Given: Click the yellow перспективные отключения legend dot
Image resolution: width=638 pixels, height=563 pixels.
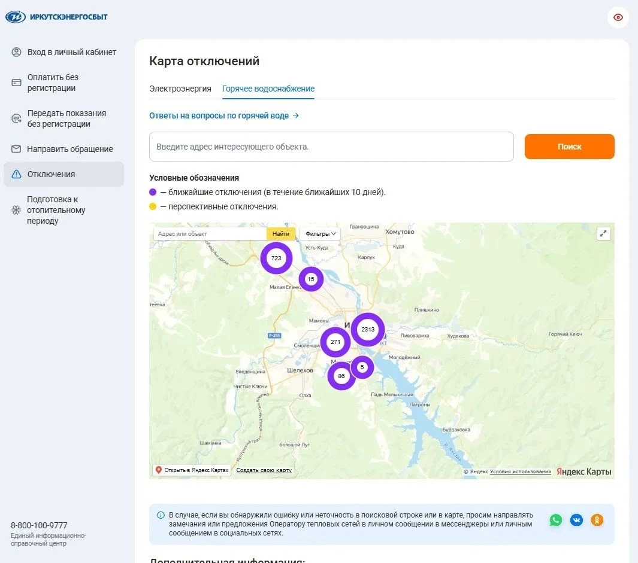Looking at the screenshot, I should [153, 206].
